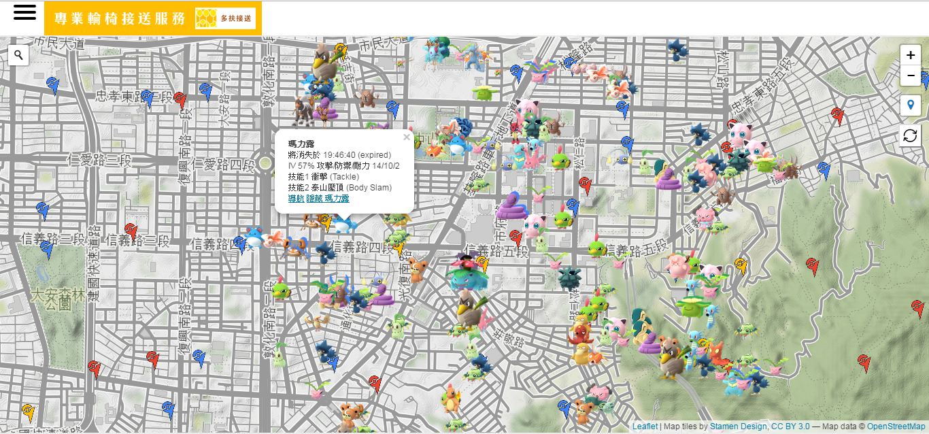Click the '技能2 泰山壓頂 (Body Slam)' line

coord(339,188)
